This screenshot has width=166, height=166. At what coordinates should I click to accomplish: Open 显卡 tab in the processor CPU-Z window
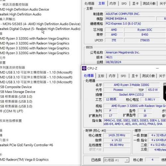(x=135, y=76)
